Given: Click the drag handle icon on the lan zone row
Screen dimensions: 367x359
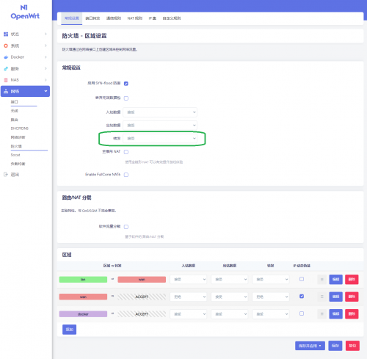Looking at the screenshot, I should pos(321,280).
